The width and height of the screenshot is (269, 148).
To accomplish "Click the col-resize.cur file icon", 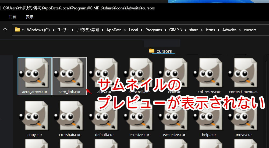I will pos(208,73).
